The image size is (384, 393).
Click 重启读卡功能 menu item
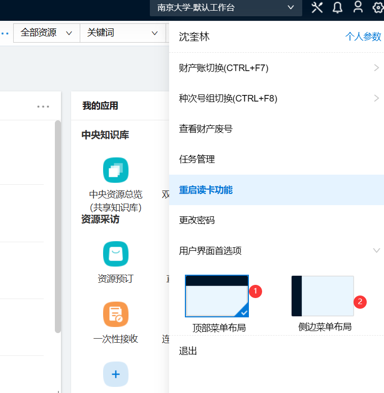pyautogui.click(x=276, y=190)
